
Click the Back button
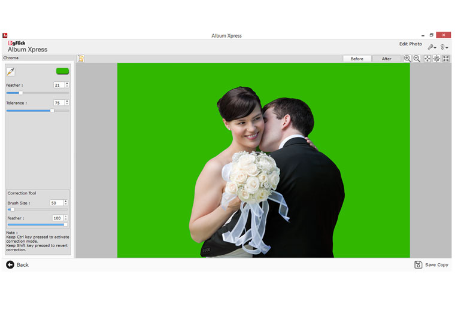pos(17,264)
